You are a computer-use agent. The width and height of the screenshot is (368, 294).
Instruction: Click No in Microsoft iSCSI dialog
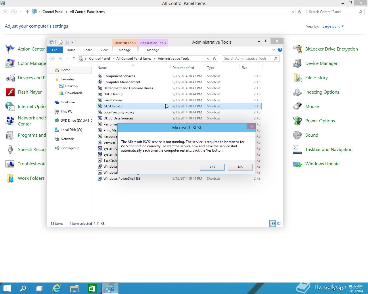click(240, 167)
